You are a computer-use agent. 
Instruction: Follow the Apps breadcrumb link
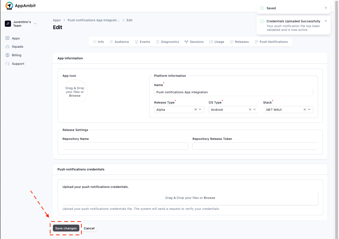click(x=57, y=20)
